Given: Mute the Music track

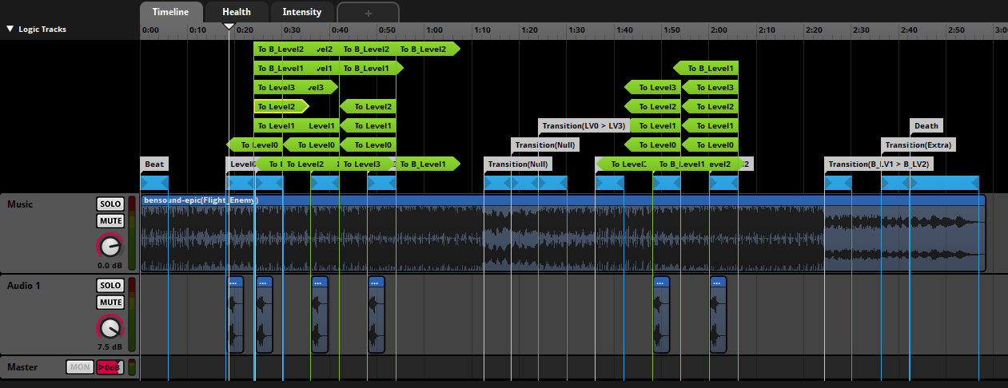Looking at the screenshot, I should pyautogui.click(x=110, y=221).
